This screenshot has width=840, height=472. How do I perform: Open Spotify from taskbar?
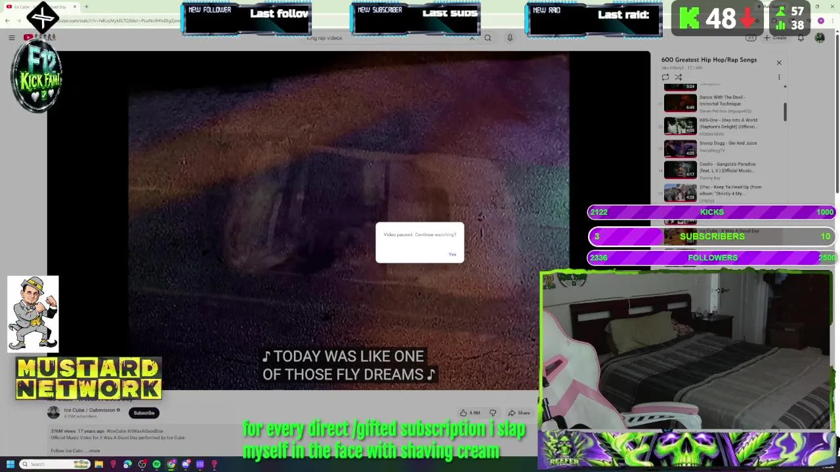click(x=156, y=464)
